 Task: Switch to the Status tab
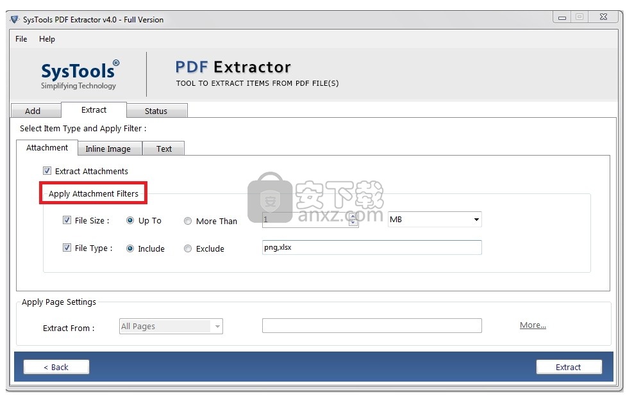(x=156, y=111)
